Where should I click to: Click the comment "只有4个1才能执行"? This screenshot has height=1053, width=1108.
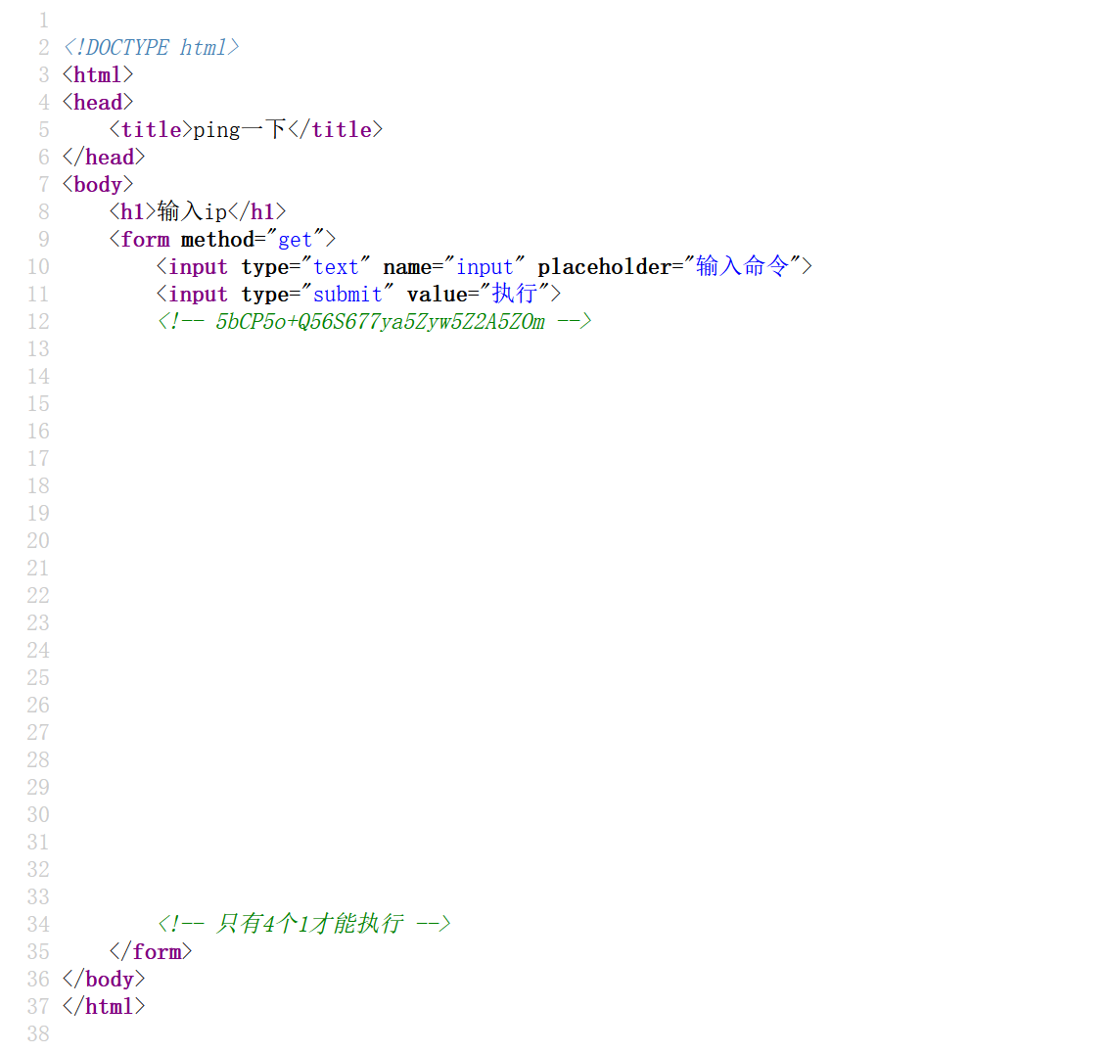309,924
